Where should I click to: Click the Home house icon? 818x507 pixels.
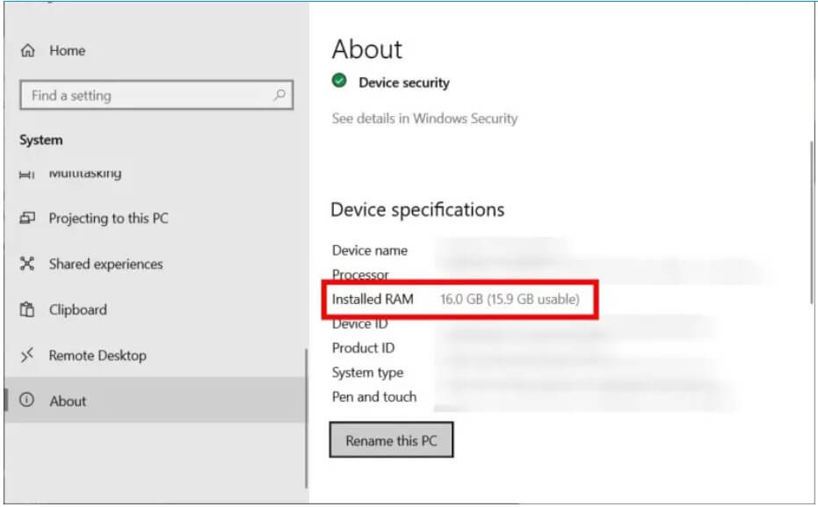(x=27, y=51)
